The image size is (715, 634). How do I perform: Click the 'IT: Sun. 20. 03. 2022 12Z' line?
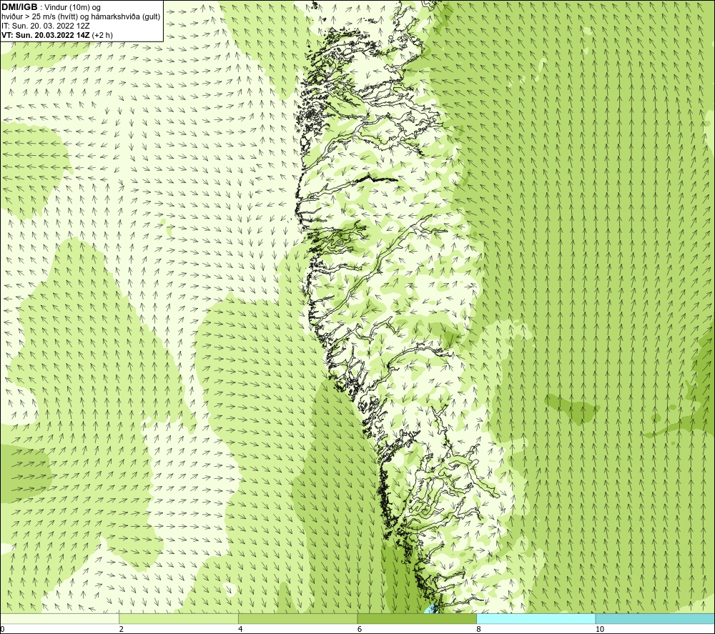[46, 26]
